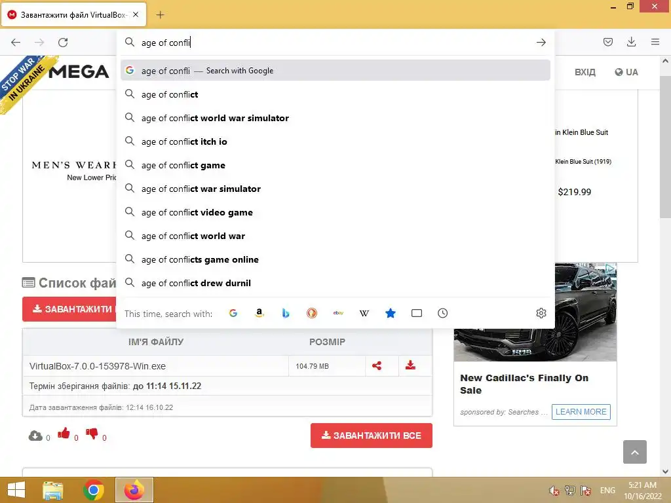The image size is (671, 503).
Task: Choose suggestion 'age of conflict itch io'
Action: point(335,141)
